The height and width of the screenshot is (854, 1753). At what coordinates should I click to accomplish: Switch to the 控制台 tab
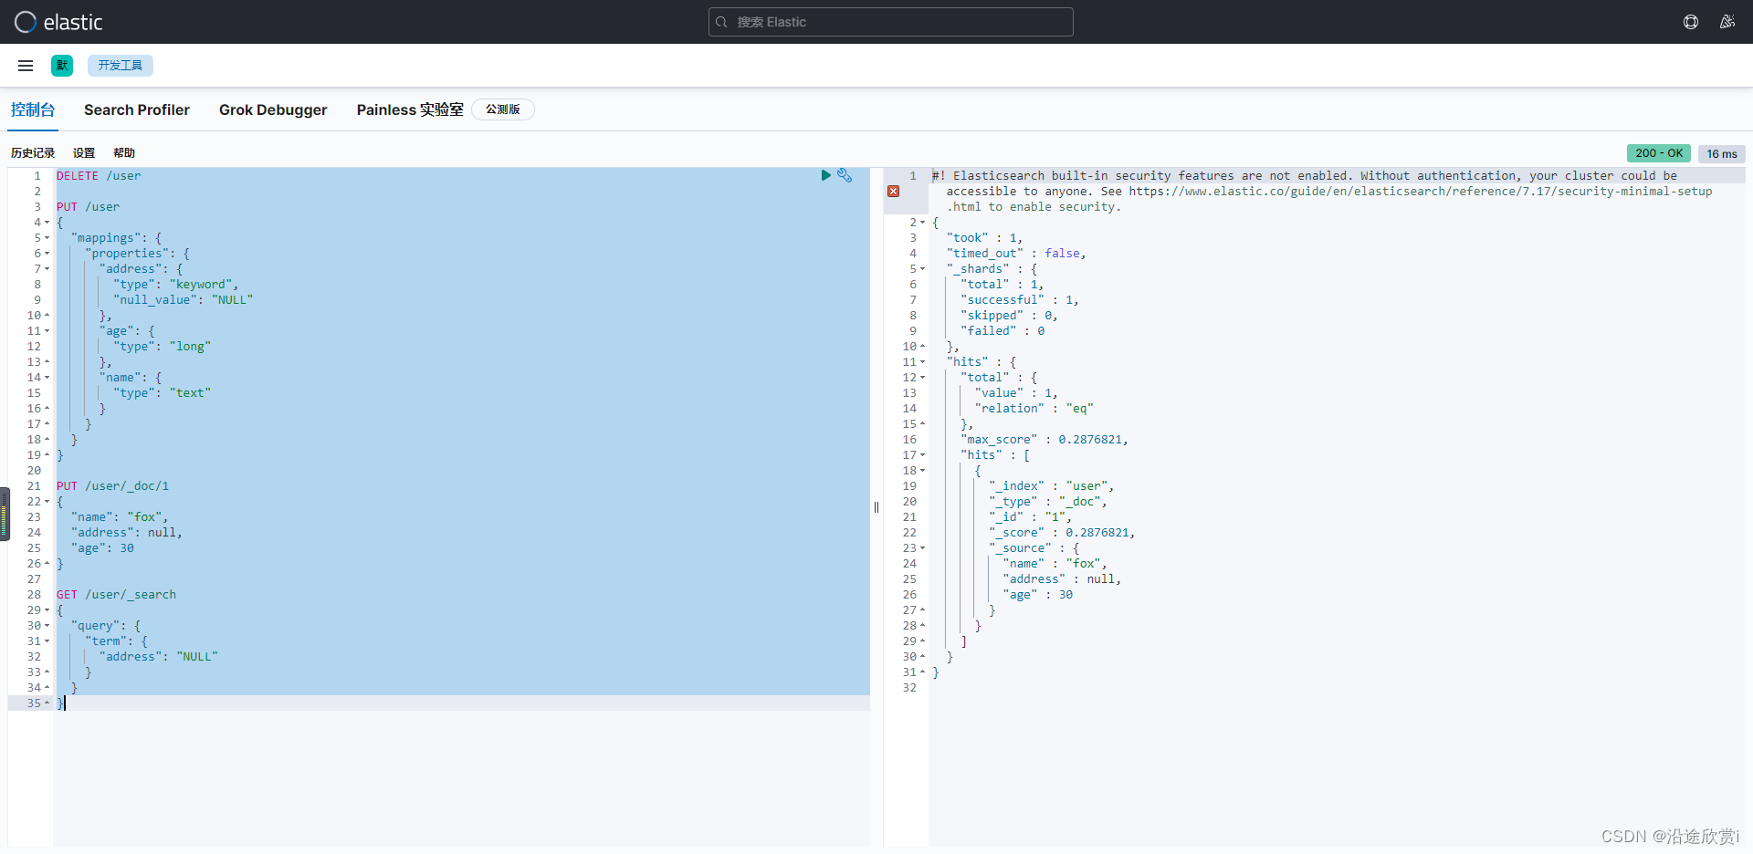[x=33, y=109]
